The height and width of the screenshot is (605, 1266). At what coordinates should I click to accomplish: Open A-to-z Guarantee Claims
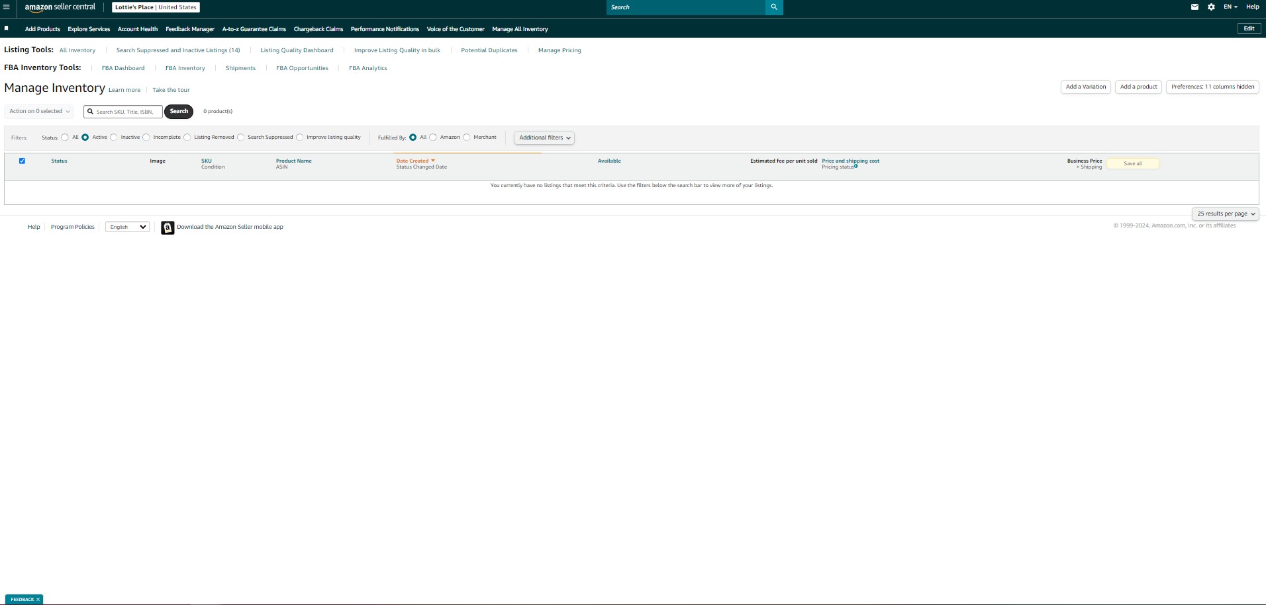pos(254,29)
